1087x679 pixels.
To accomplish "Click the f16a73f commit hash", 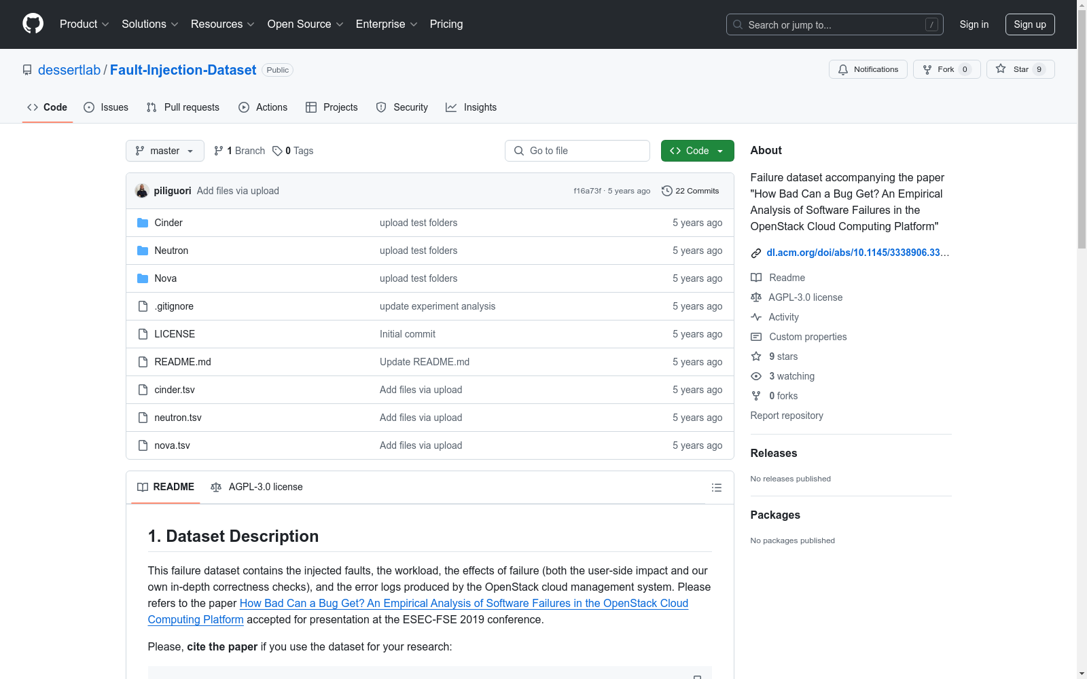I will (588, 191).
